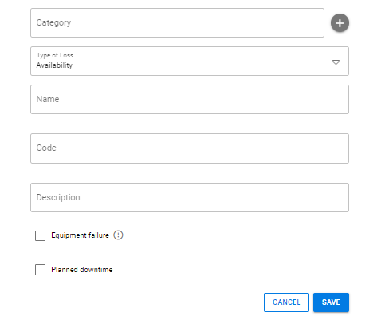Image resolution: width=377 pixels, height=336 pixels.
Task: Save the new loss reason
Action: (331, 302)
